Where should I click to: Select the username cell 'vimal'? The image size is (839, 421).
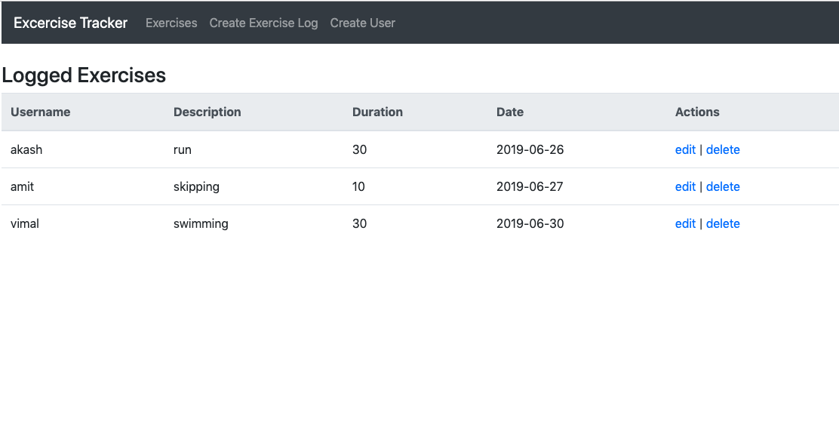pos(25,223)
